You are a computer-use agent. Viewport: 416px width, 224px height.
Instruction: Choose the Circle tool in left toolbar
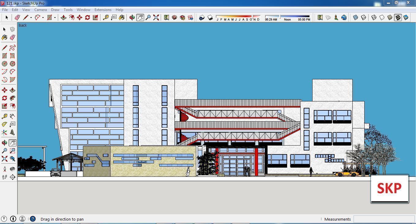click(4, 64)
